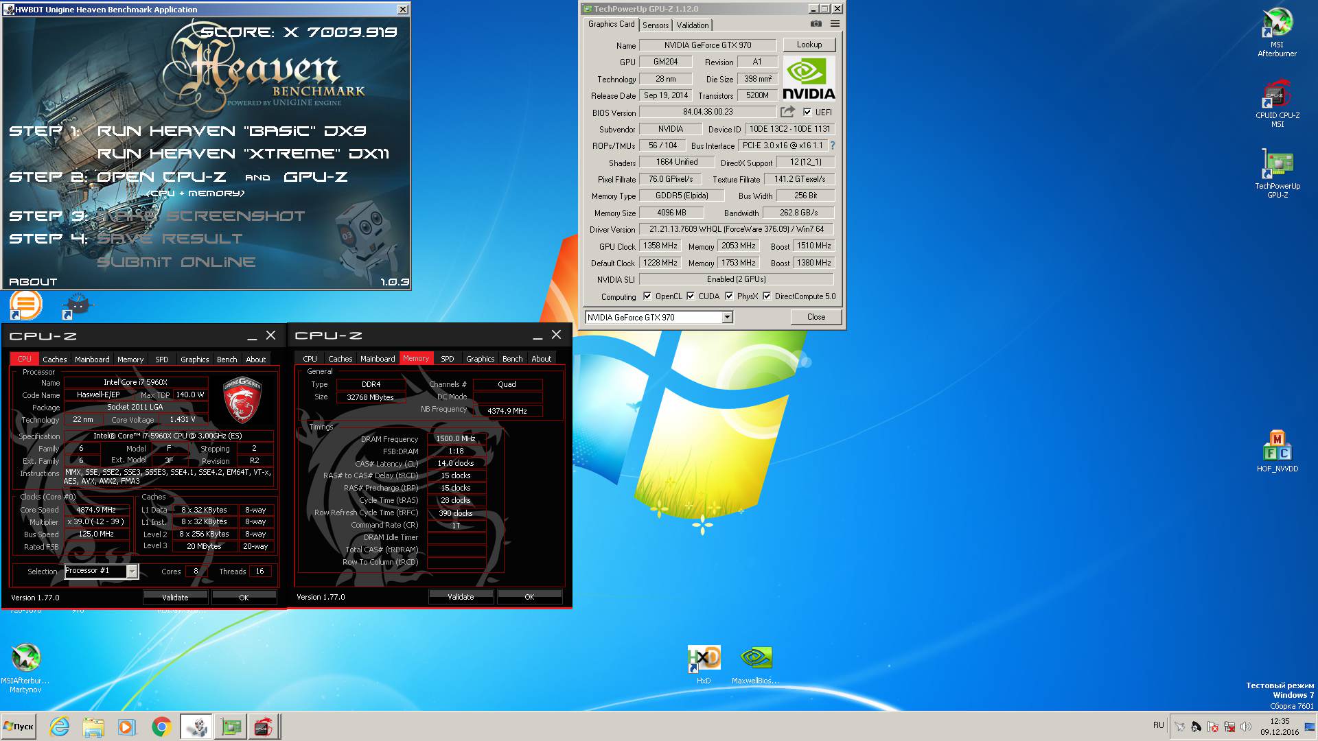The width and height of the screenshot is (1318, 741).
Task: Click OK in left CPU-Z window
Action: [x=244, y=598]
